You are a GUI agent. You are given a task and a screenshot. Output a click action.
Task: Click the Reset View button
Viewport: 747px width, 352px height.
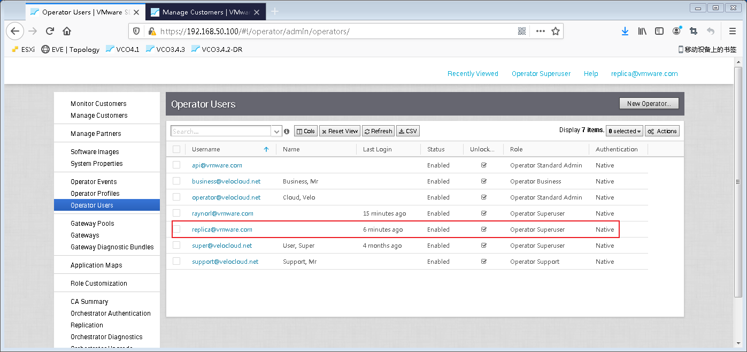[340, 131]
